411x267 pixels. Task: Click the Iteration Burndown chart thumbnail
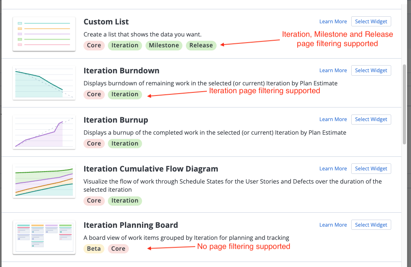coord(44,83)
